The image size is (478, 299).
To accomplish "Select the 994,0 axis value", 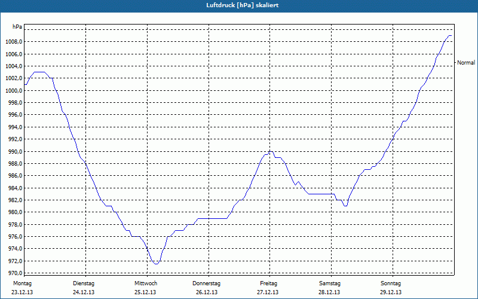I will click(x=15, y=127).
